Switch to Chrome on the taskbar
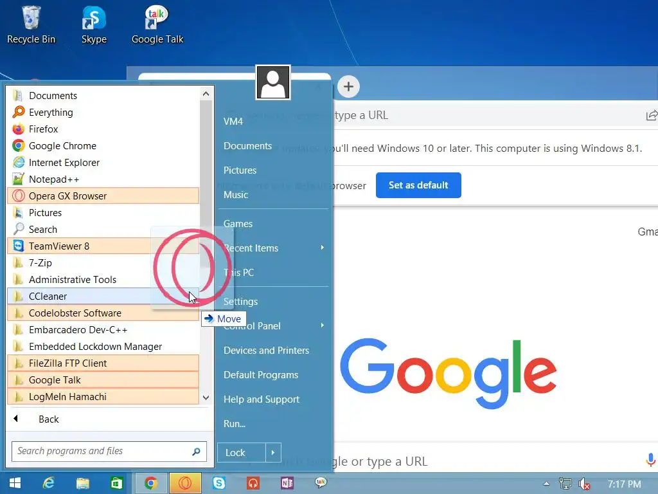 151,483
